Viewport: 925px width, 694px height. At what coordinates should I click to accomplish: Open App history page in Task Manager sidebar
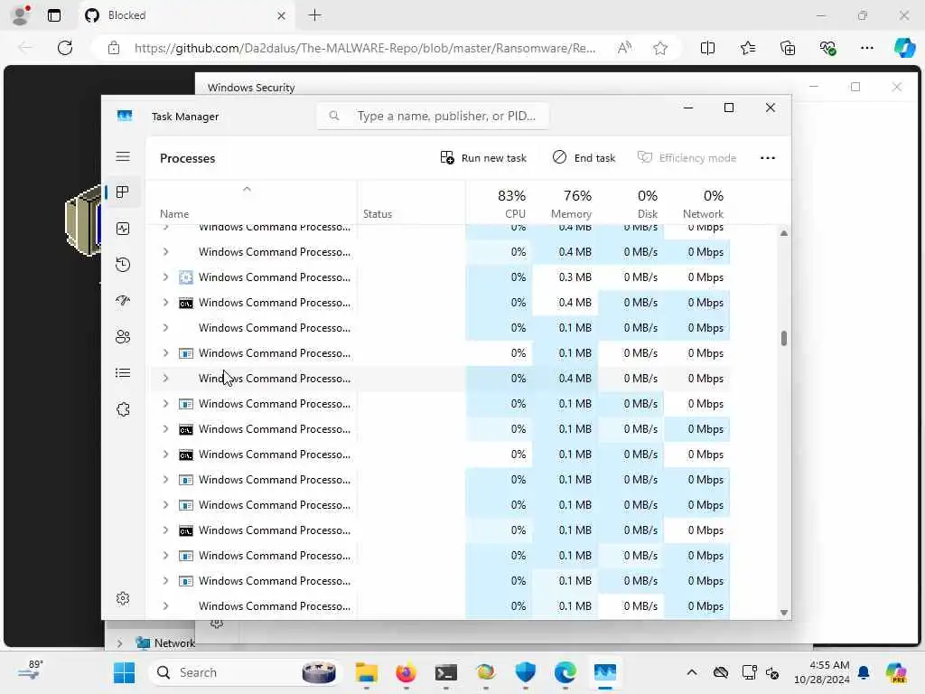[123, 265]
